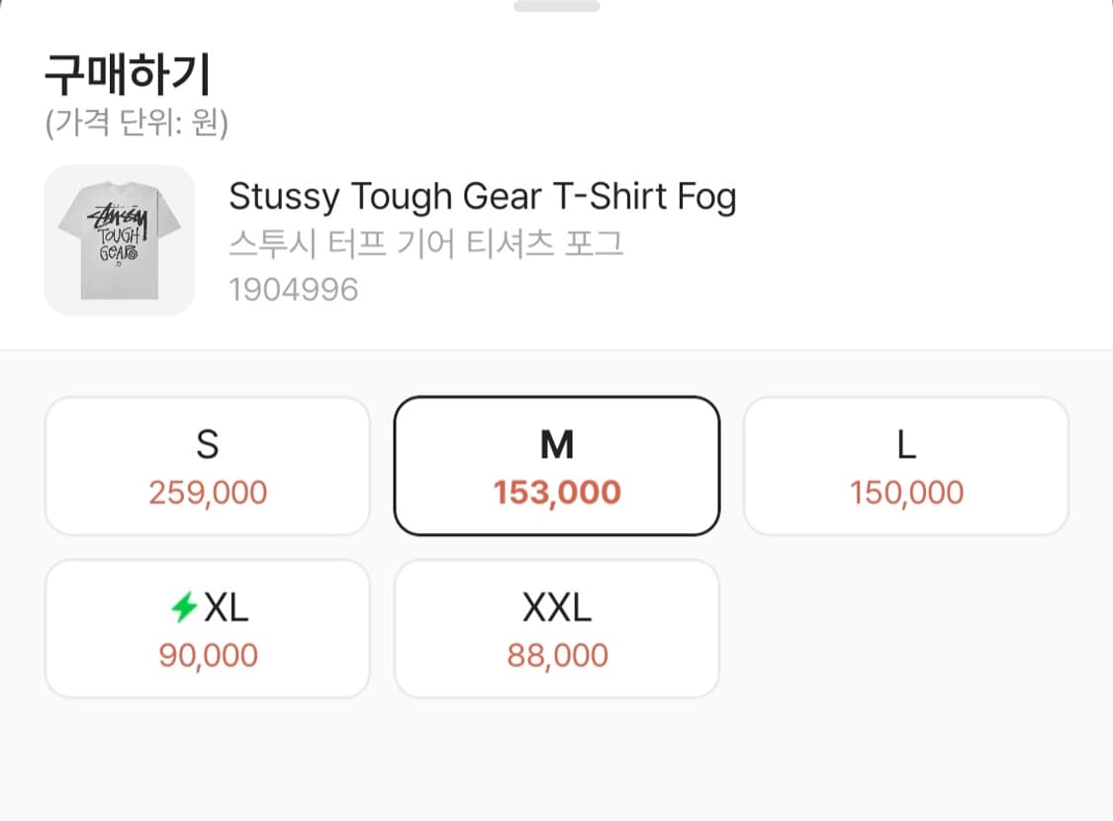Screen dimensions: 1113x821
Task: Choose the XXL size card
Action: point(557,629)
